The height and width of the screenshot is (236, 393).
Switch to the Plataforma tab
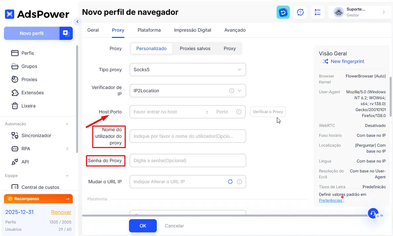149,30
